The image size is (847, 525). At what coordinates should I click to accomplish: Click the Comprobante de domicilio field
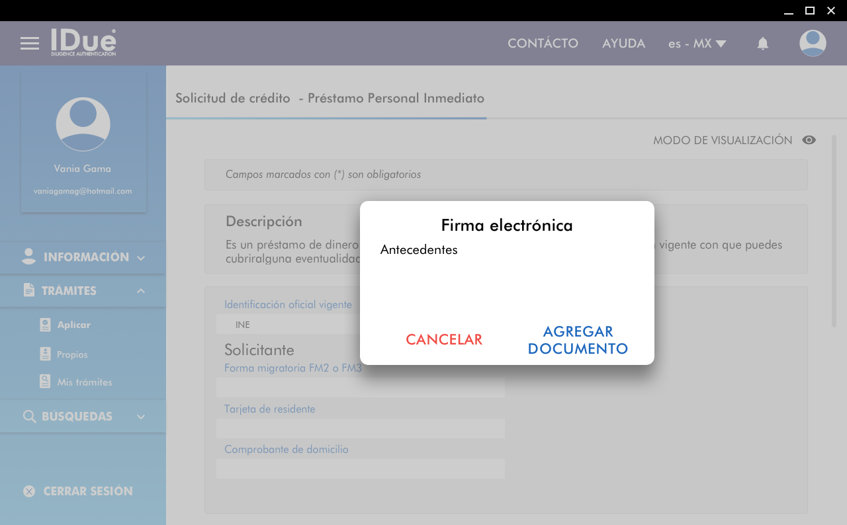360,469
